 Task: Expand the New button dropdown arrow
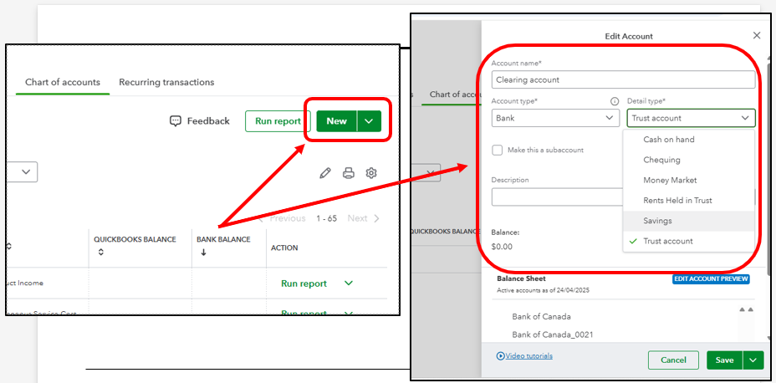pyautogui.click(x=370, y=121)
